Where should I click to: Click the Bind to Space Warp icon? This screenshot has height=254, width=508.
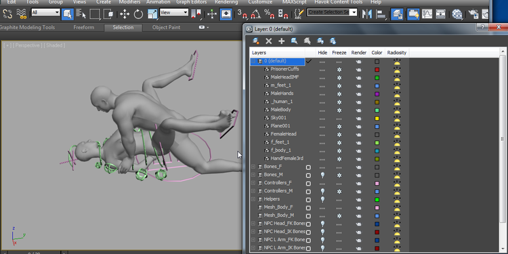[x=22, y=14]
